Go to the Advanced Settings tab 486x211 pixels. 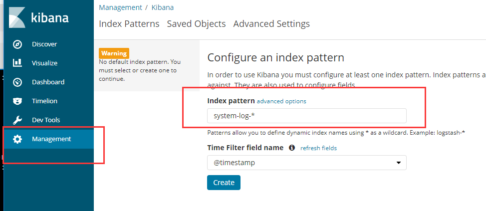tap(271, 24)
